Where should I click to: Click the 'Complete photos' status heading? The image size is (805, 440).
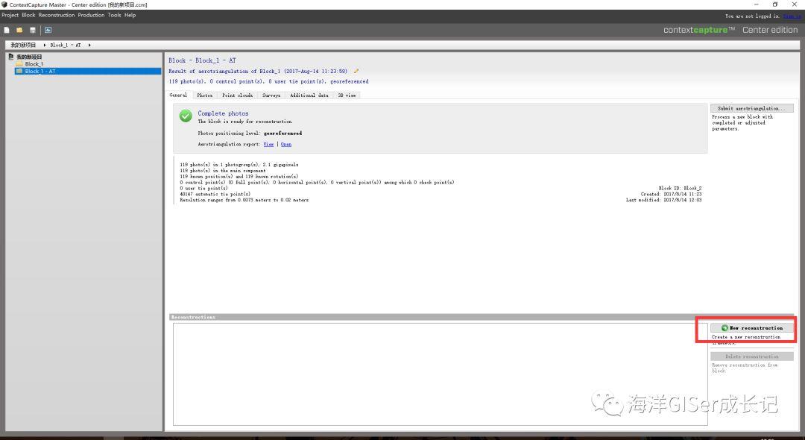[224, 113]
